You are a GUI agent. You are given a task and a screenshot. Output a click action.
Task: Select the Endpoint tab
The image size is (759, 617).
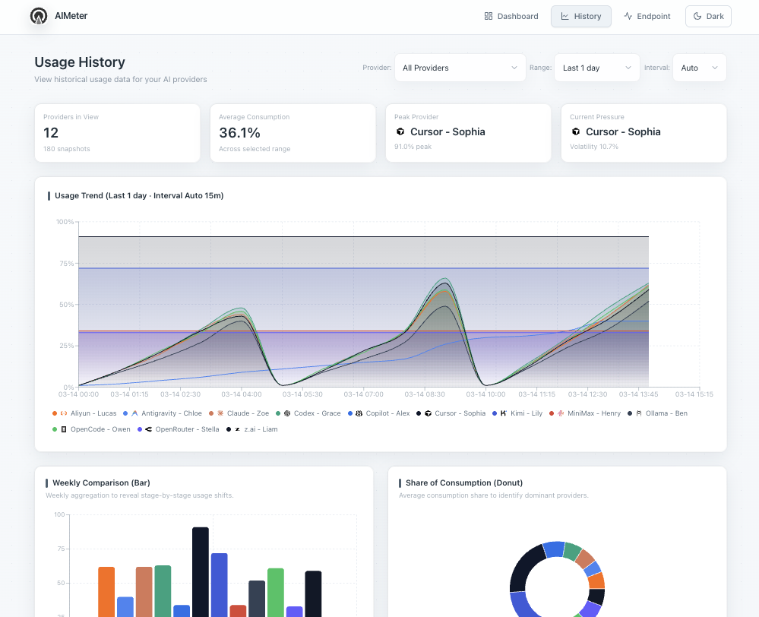(x=647, y=16)
